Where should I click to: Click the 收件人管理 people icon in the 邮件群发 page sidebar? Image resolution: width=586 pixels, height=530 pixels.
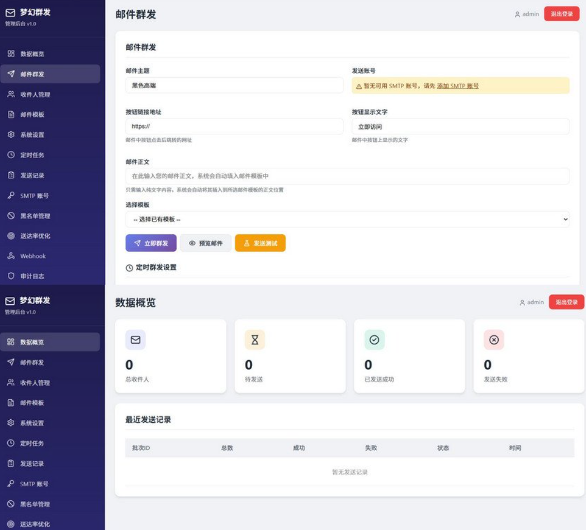[x=11, y=94]
